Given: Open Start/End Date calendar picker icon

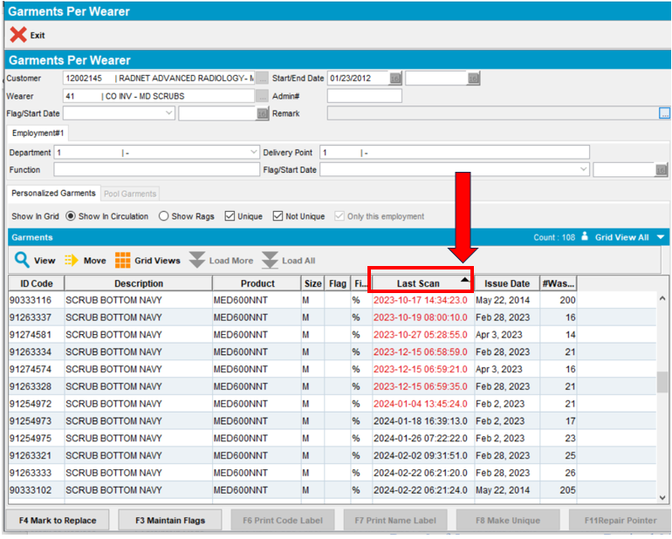Looking at the screenshot, I should point(395,78).
